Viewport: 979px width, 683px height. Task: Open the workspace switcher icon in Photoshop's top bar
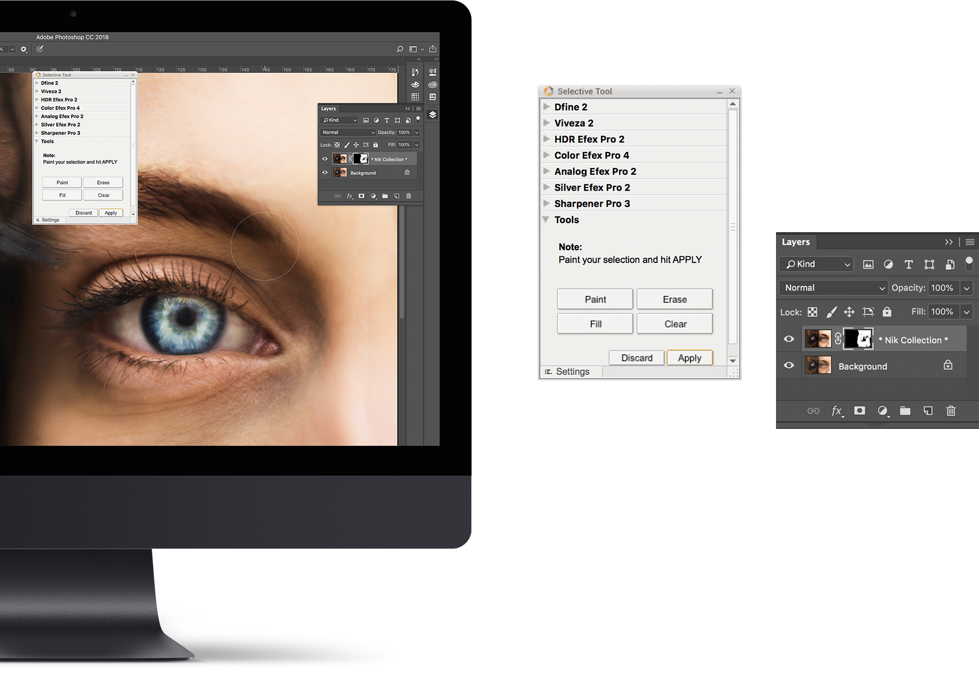click(x=413, y=49)
